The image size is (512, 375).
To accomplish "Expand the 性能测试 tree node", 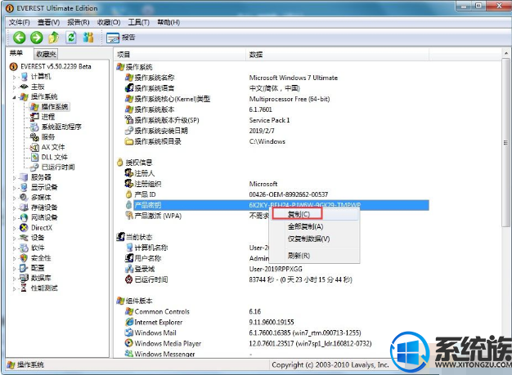I will [14, 288].
